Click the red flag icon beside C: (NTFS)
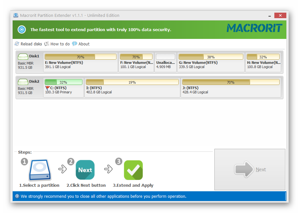This screenshot has width=299, height=213. [x=47, y=88]
